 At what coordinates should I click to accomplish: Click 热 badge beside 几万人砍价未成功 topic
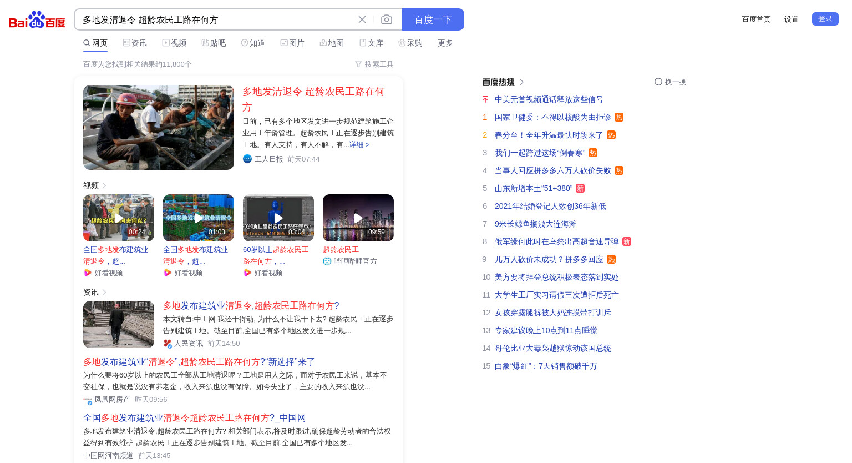(611, 259)
